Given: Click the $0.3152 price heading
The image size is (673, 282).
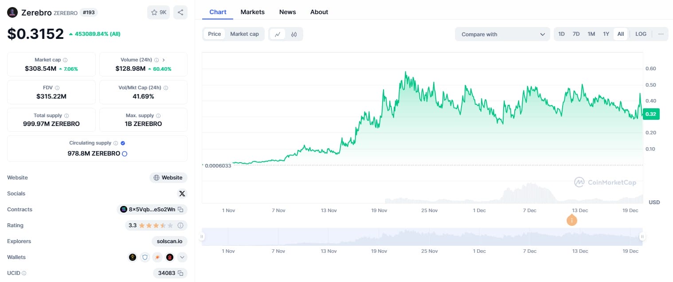Looking at the screenshot, I should click(35, 34).
